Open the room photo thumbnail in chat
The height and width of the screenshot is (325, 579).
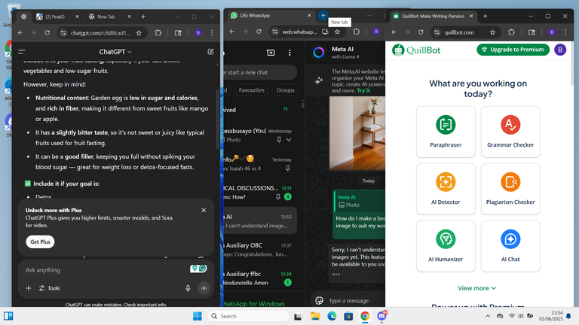pos(357,133)
